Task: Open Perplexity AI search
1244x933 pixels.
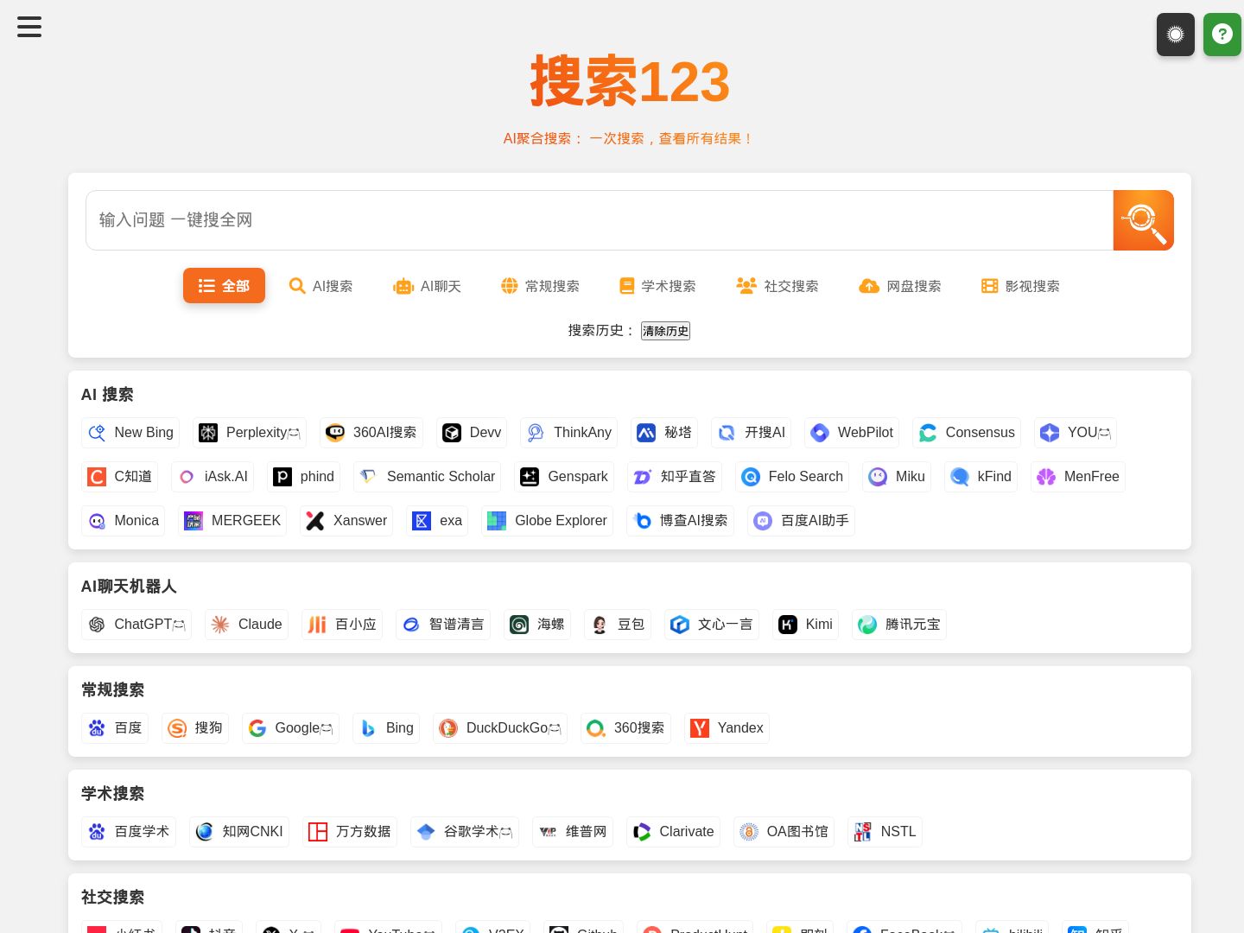Action: pyautogui.click(x=250, y=433)
